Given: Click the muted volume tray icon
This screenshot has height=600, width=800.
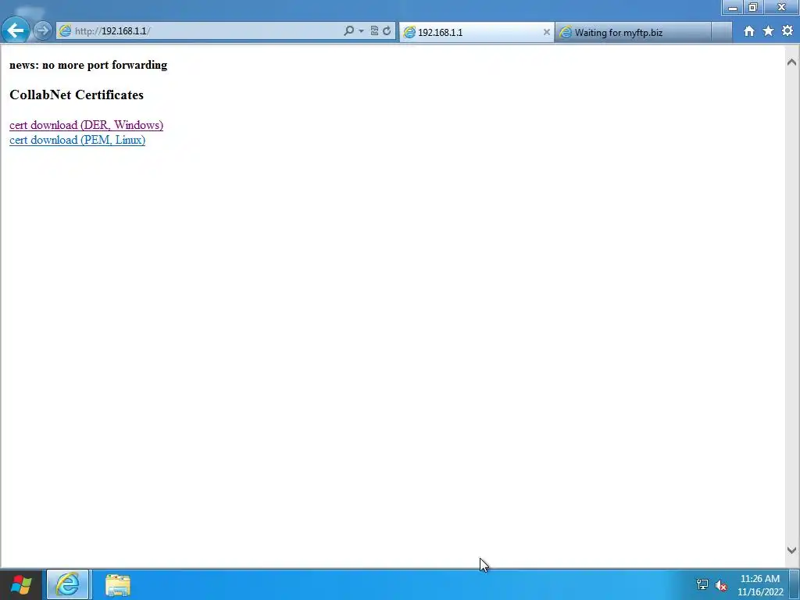Looking at the screenshot, I should pos(721,585).
